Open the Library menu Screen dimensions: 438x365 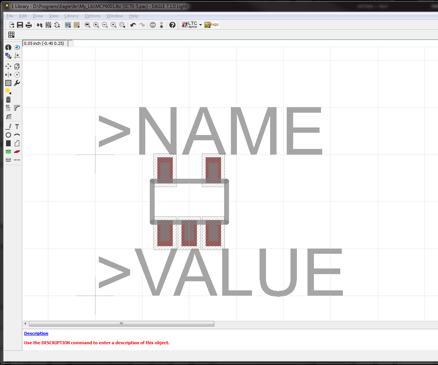(x=71, y=16)
